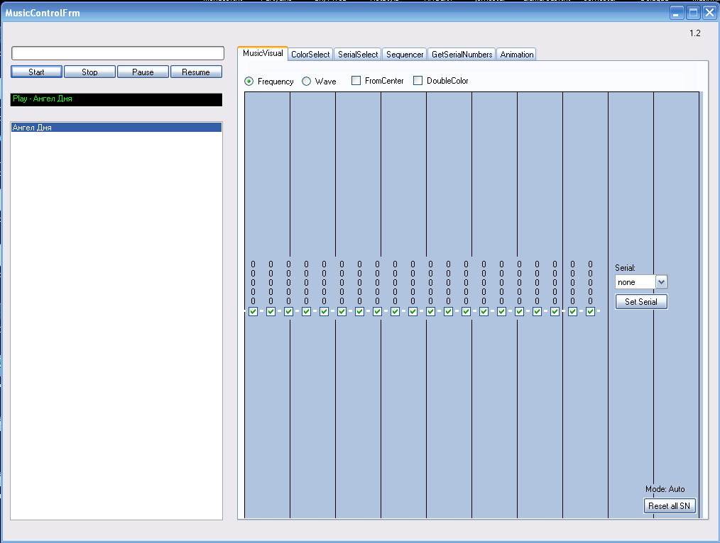Click the Start playback button

tap(36, 72)
